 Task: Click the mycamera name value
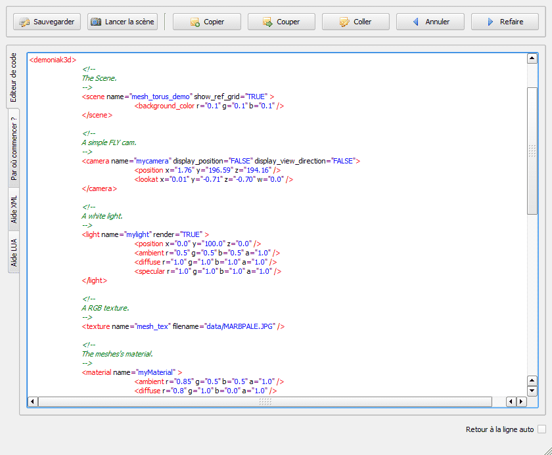[x=152, y=161]
